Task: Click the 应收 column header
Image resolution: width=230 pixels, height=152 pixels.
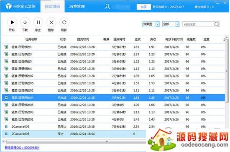Action: 138,39
